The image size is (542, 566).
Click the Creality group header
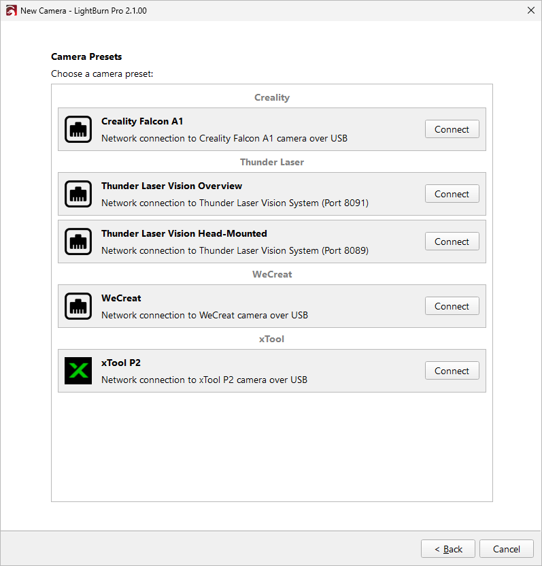point(272,97)
